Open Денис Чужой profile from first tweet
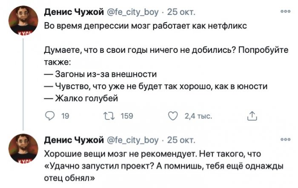The image size is (298, 188). [73, 12]
